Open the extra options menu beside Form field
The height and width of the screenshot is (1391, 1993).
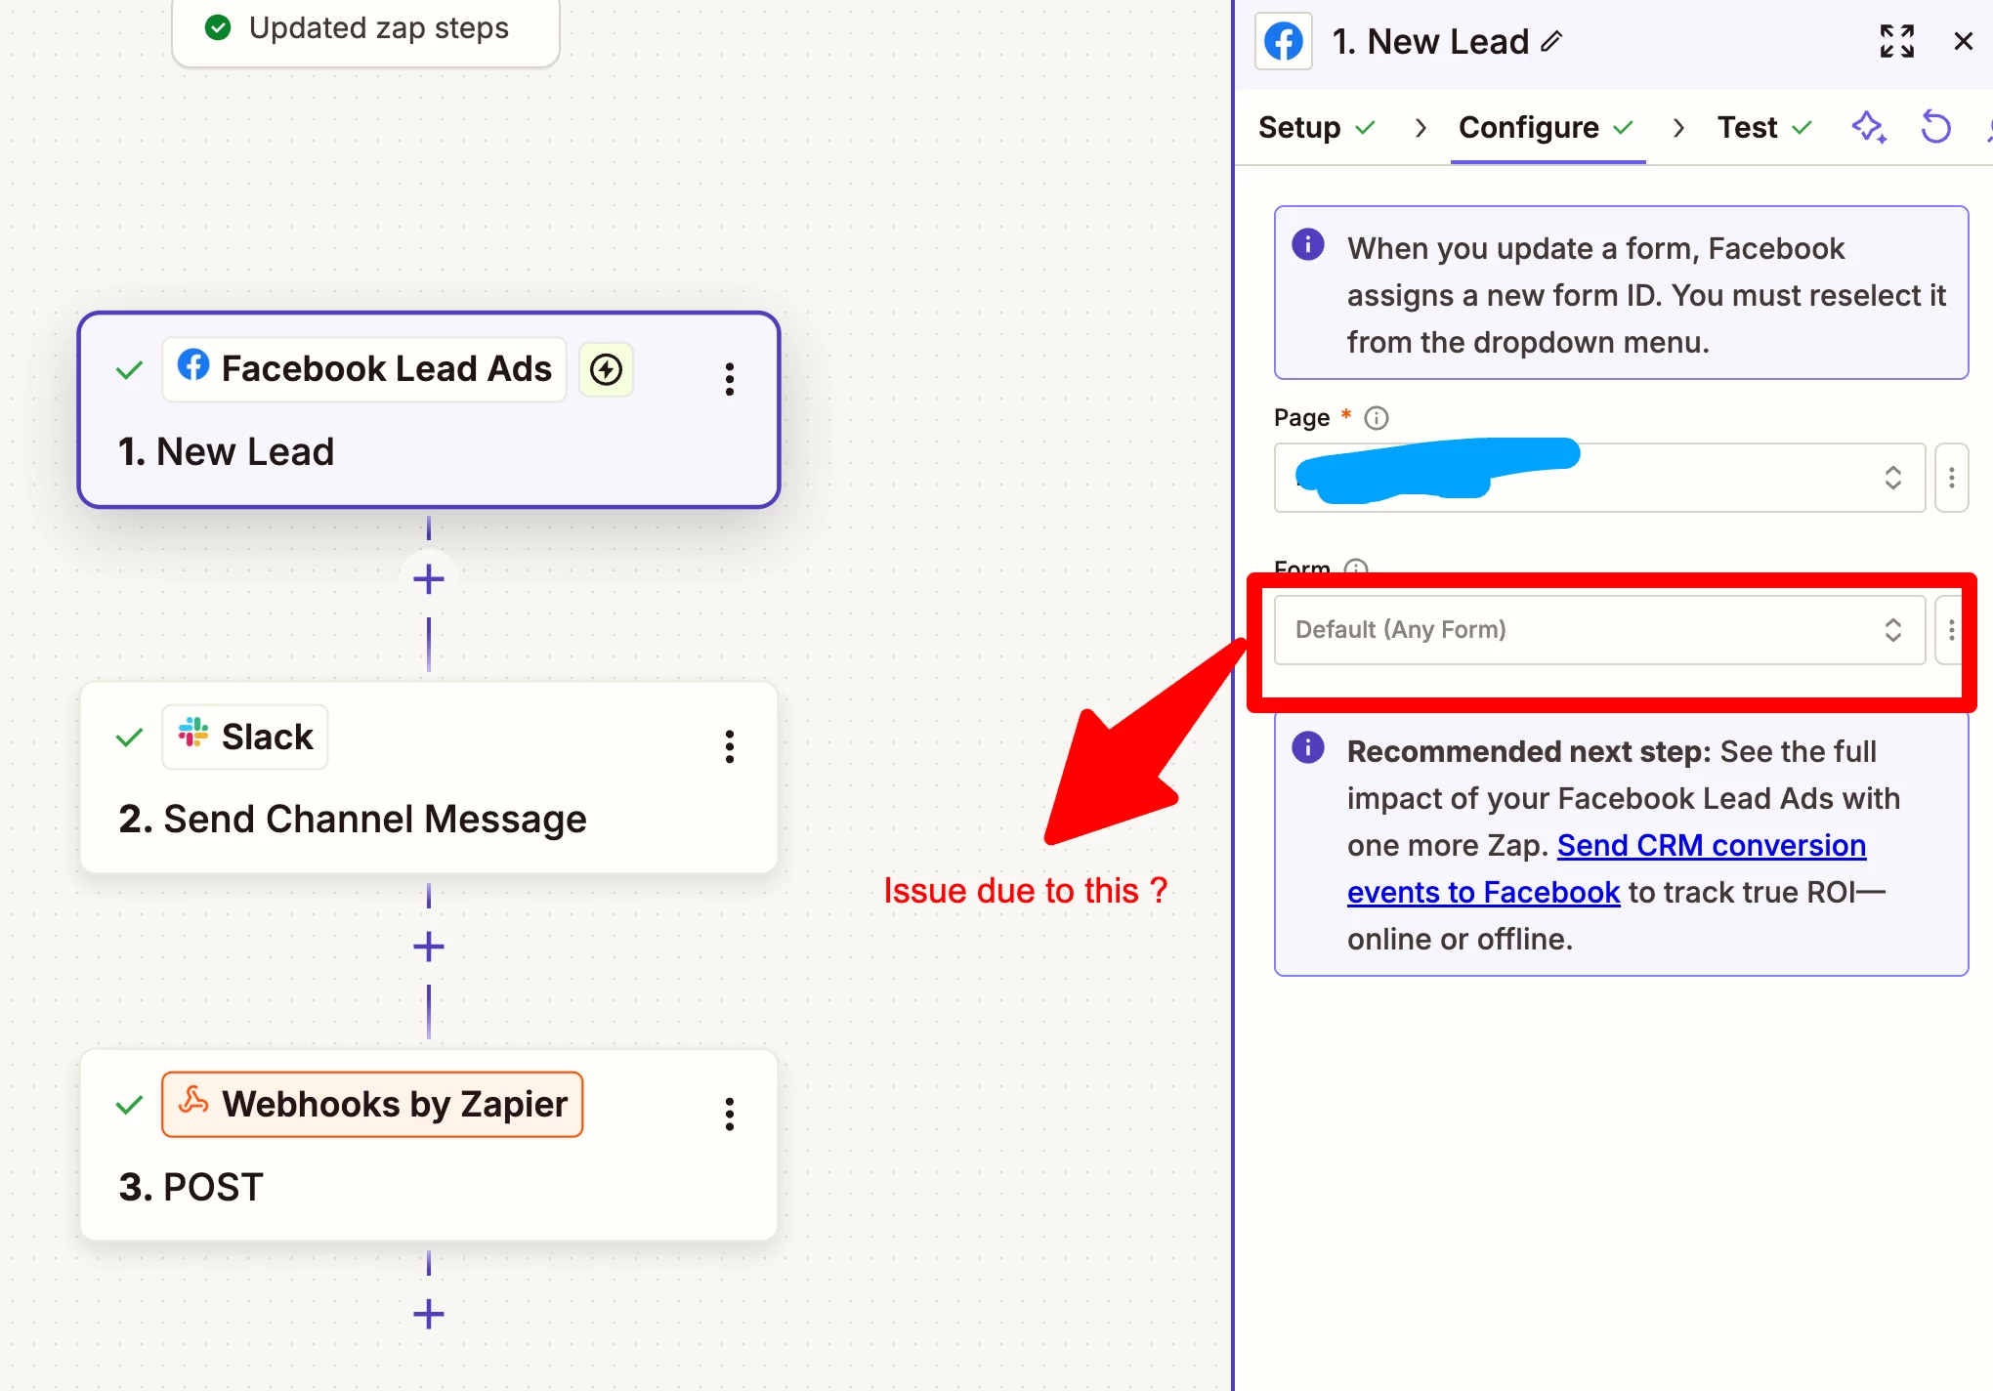(1952, 630)
